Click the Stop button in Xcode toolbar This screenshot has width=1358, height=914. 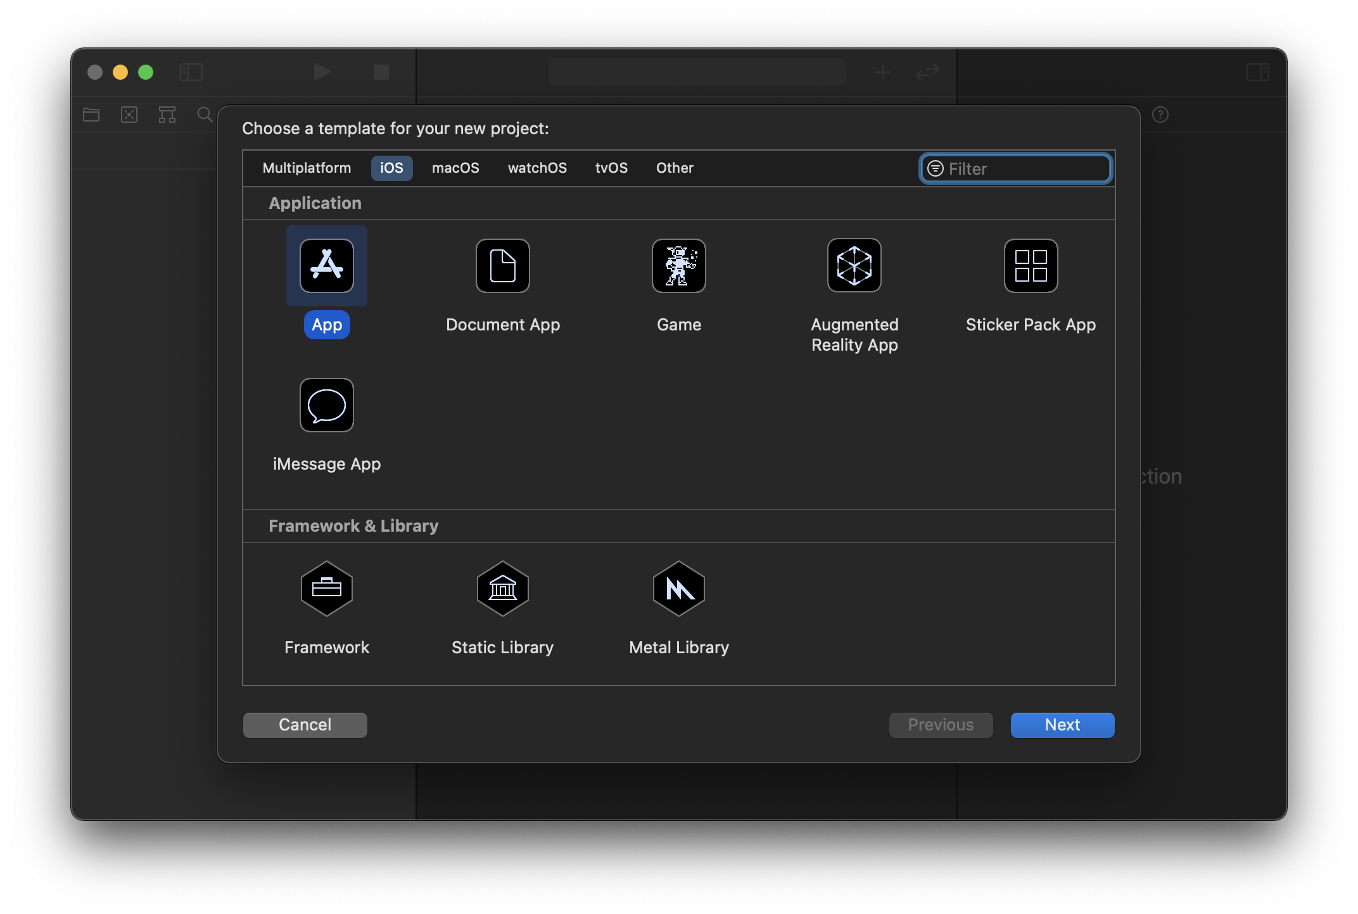(381, 72)
